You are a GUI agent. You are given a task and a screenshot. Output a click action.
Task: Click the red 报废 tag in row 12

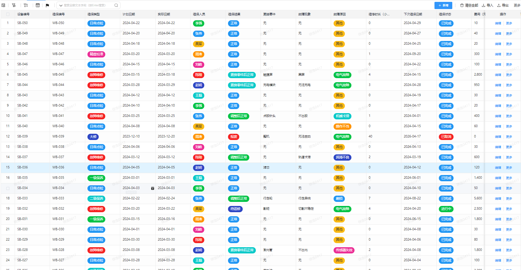tap(234, 137)
